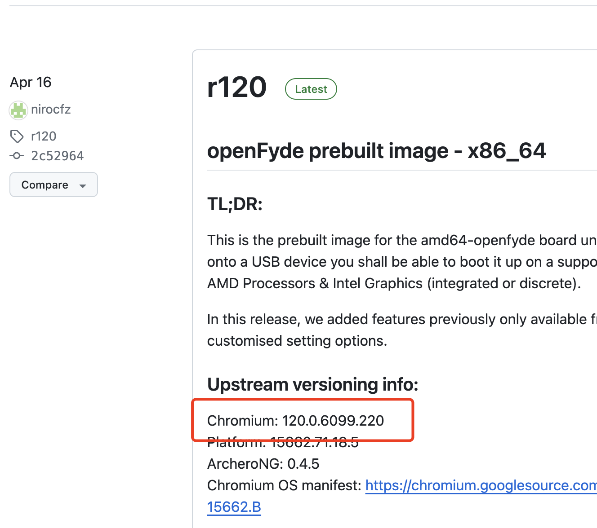Click the Upstream versioning info heading

[312, 385]
